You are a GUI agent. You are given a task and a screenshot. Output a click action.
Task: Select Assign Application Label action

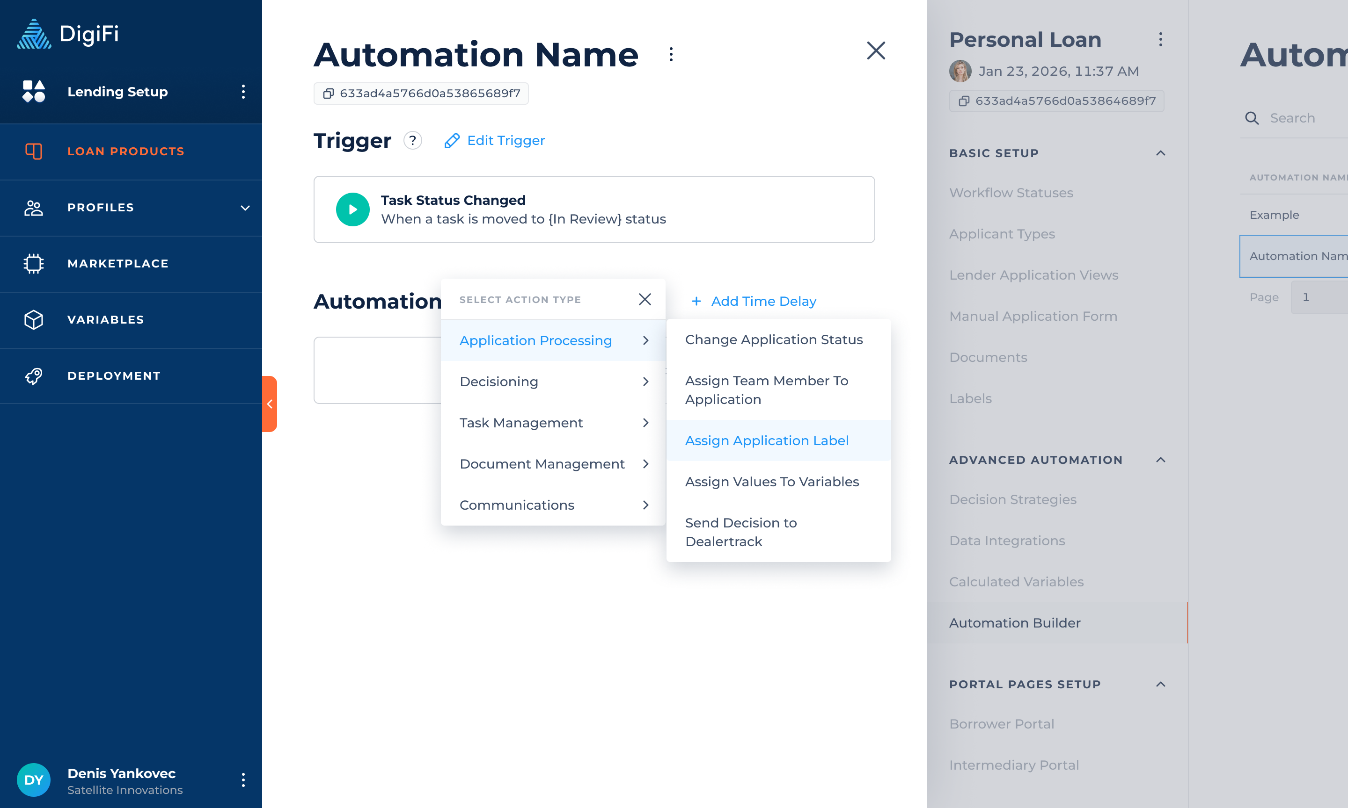pos(766,440)
